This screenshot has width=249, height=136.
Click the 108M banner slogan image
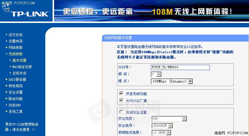coord(151,11)
